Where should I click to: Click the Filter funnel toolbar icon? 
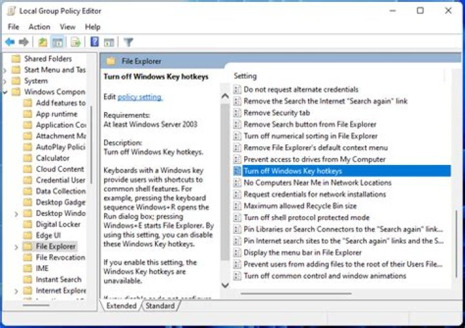pyautogui.click(x=129, y=42)
